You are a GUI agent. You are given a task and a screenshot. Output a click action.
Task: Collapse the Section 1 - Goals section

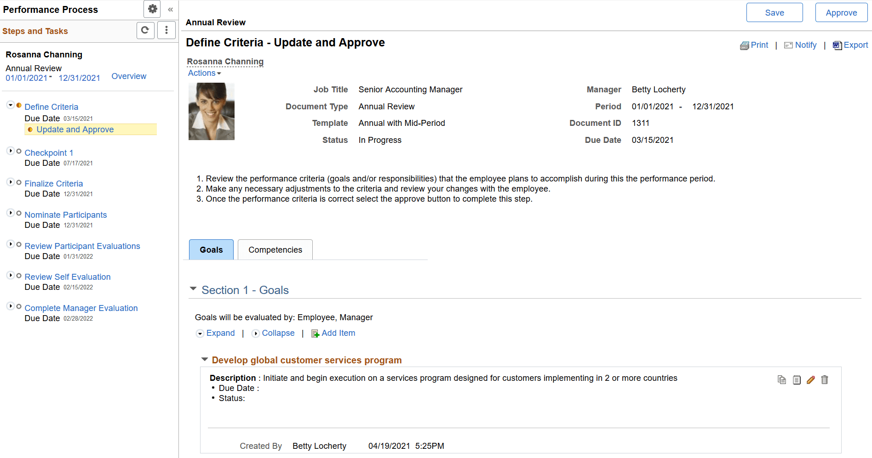193,289
